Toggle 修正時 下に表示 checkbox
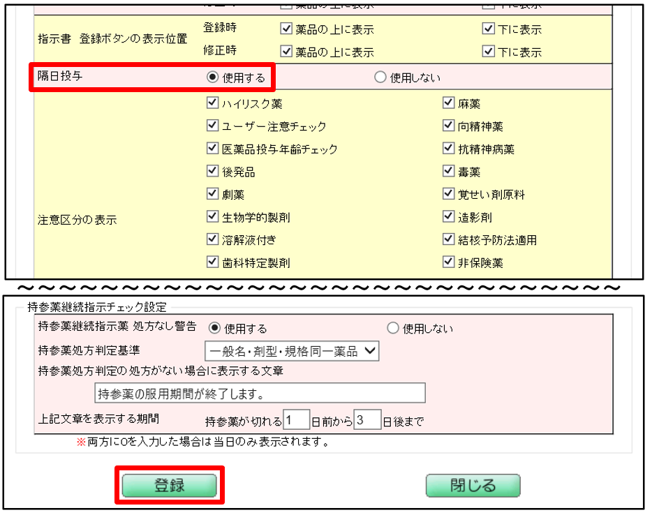This screenshot has width=652, height=515. click(488, 52)
